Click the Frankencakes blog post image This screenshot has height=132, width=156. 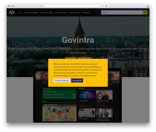(x=87, y=113)
